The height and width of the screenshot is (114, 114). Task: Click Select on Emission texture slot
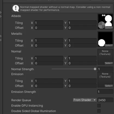pyautogui.click(x=109, y=86)
